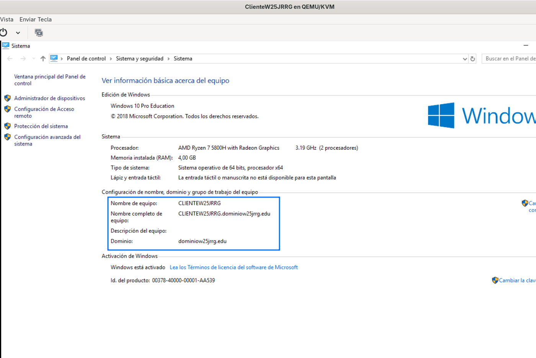Image resolution: width=536 pixels, height=358 pixels.
Task: Click the shield icon beside Administrador de dispositivos
Action: pyautogui.click(x=7, y=98)
